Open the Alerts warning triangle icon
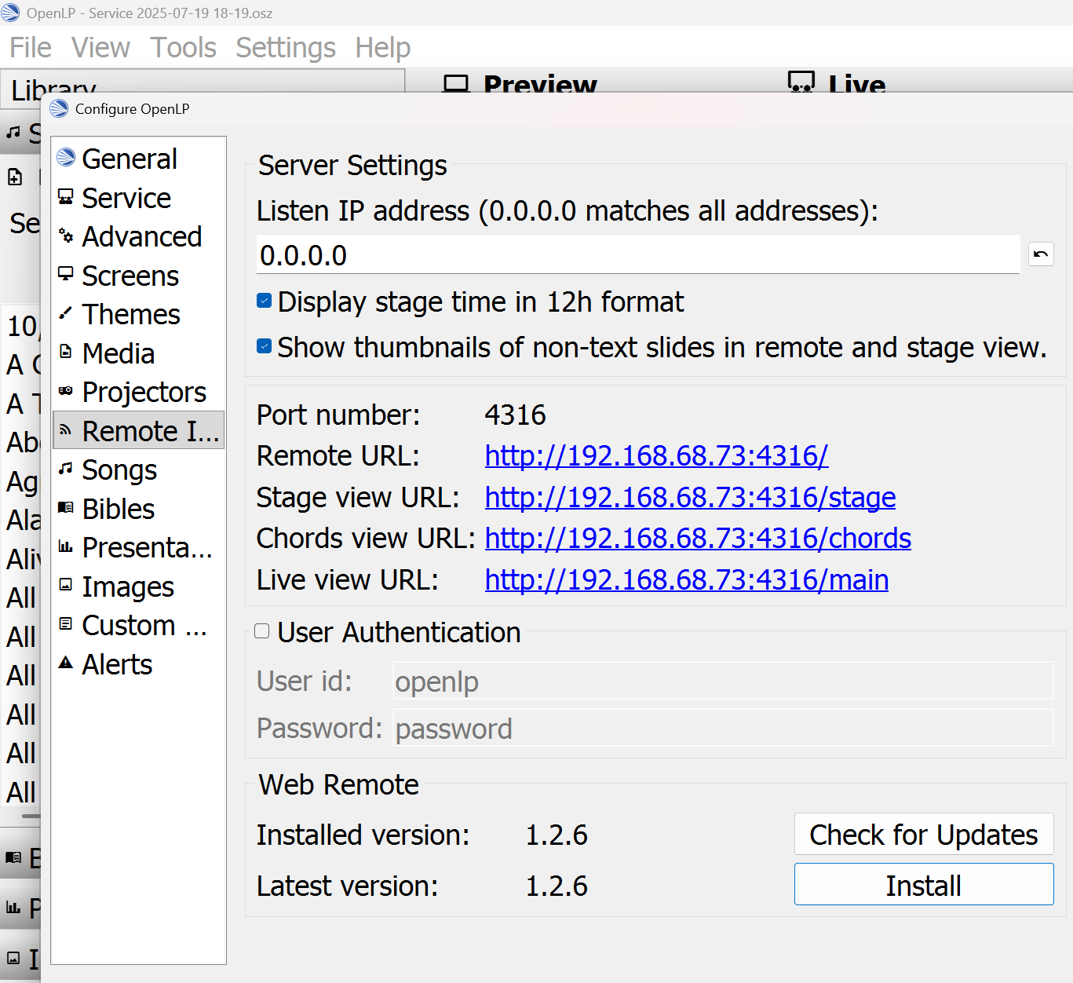 (66, 663)
